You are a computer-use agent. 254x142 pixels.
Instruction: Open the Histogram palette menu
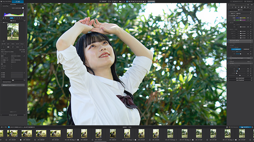(25, 4)
